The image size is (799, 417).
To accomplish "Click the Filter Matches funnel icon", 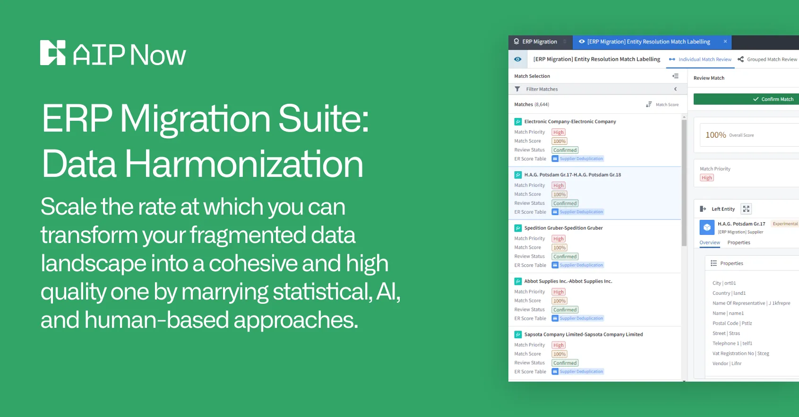I will (517, 89).
